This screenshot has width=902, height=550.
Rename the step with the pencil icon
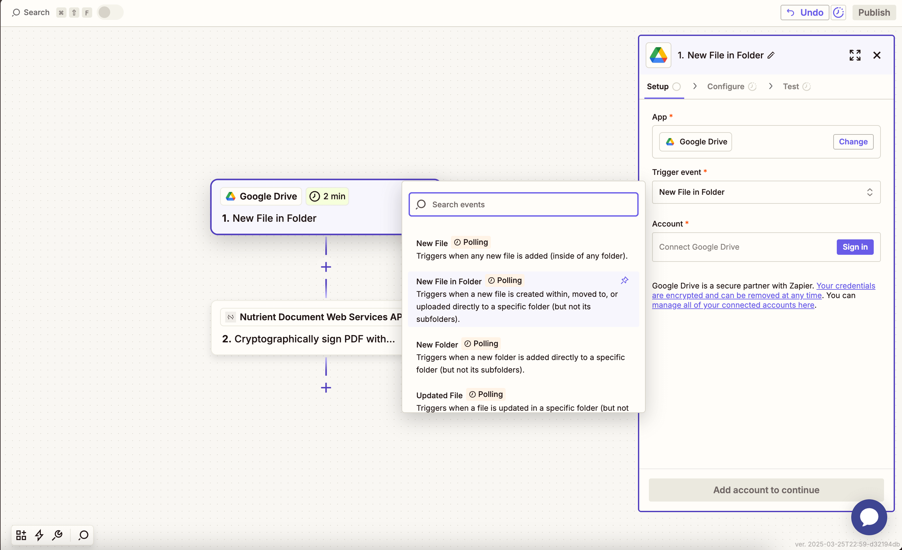pyautogui.click(x=771, y=55)
